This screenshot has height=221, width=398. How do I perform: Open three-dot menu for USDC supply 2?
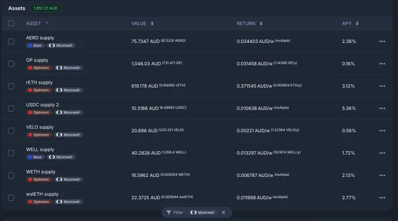tap(382, 108)
